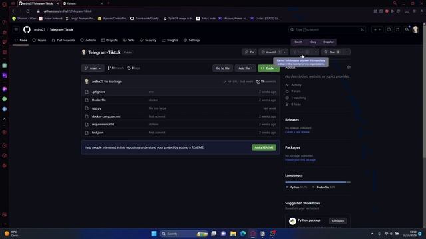426x239 pixels.
Task: Open the create new plus dropdown
Action: click(x=377, y=29)
